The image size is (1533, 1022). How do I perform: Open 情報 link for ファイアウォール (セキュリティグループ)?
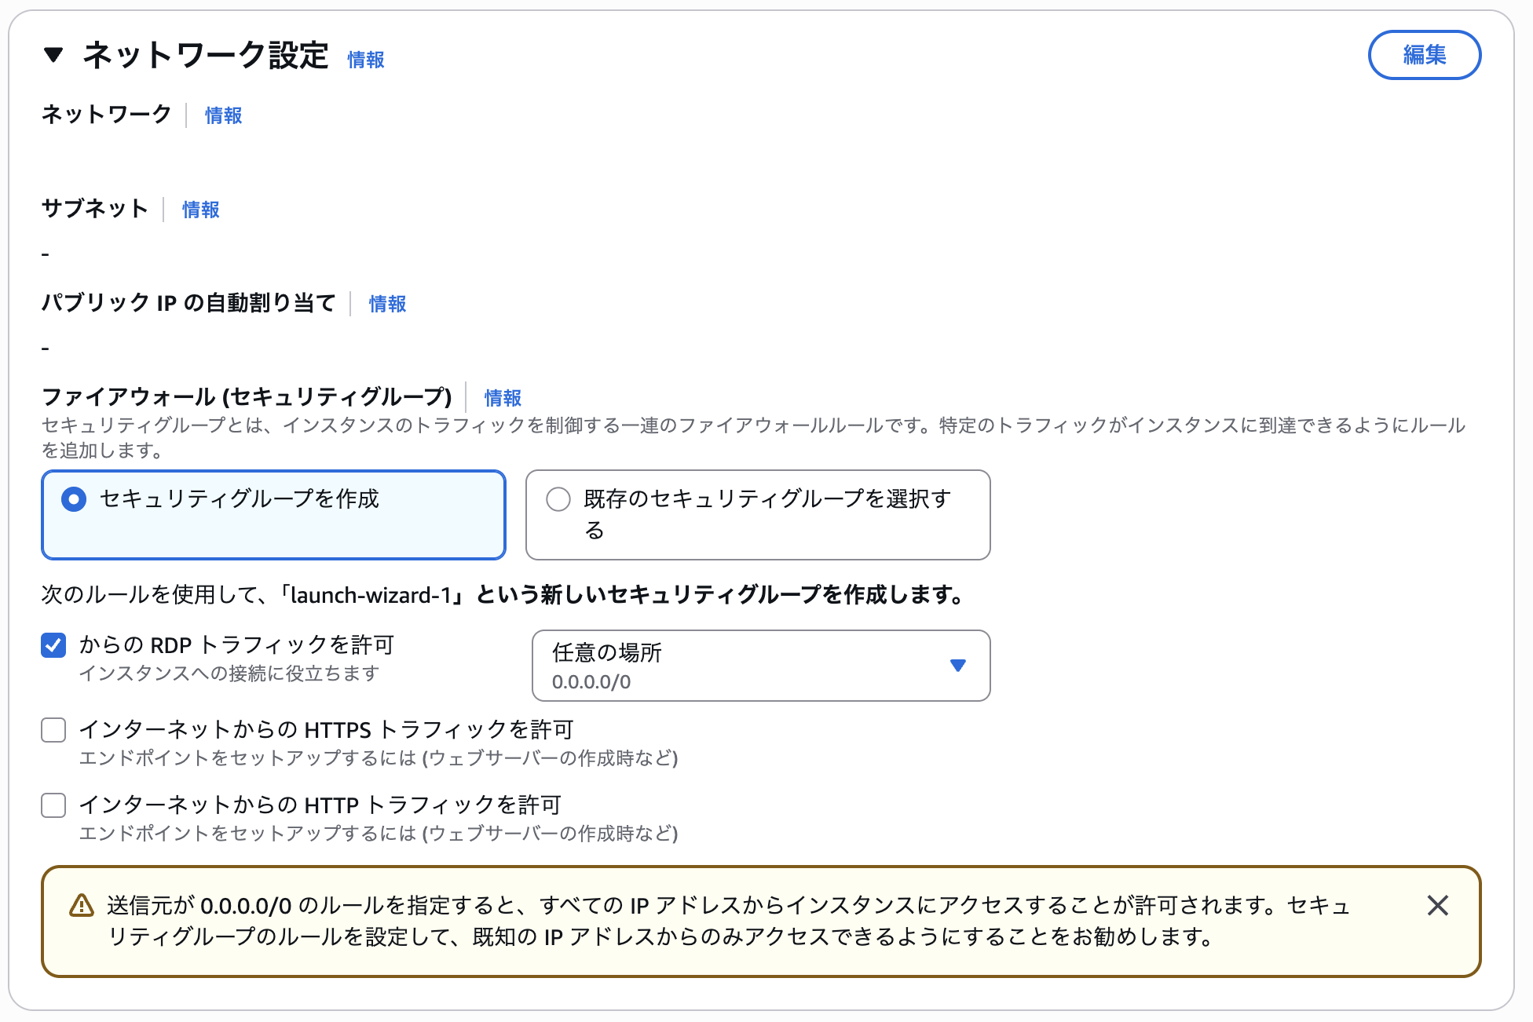(503, 398)
